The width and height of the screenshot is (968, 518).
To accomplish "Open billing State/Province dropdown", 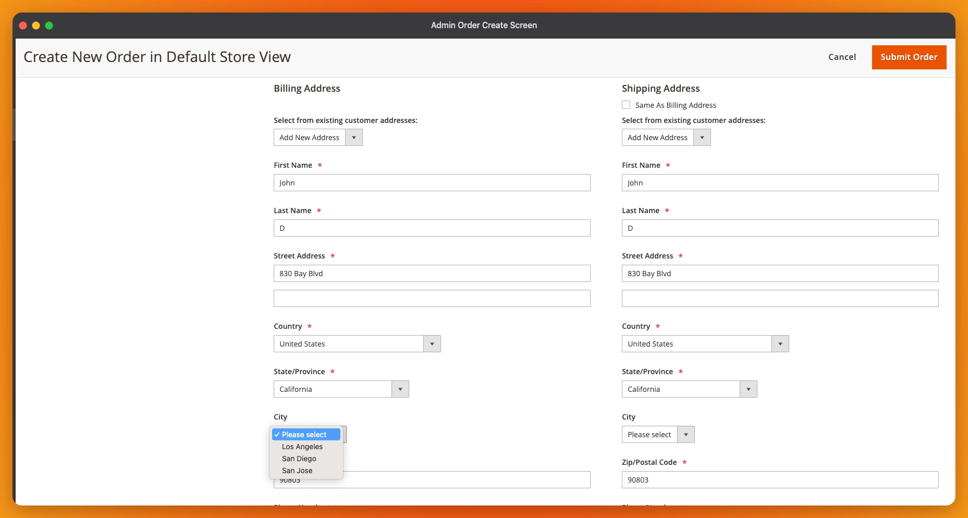I will pos(341,389).
